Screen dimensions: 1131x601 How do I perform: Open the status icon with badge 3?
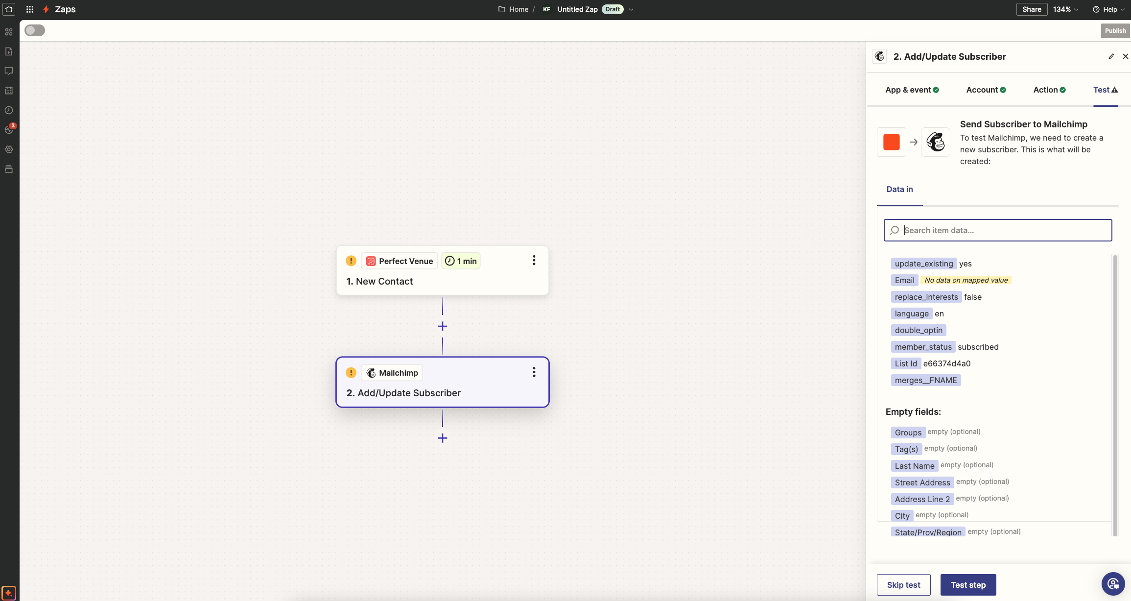pyautogui.click(x=9, y=129)
